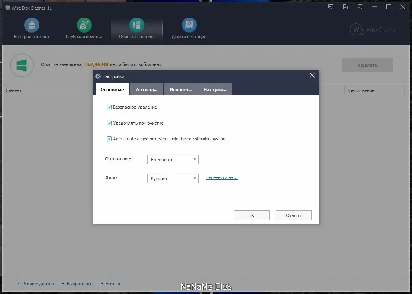
Task: Switch to the Авто за... tab
Action: 147,90
